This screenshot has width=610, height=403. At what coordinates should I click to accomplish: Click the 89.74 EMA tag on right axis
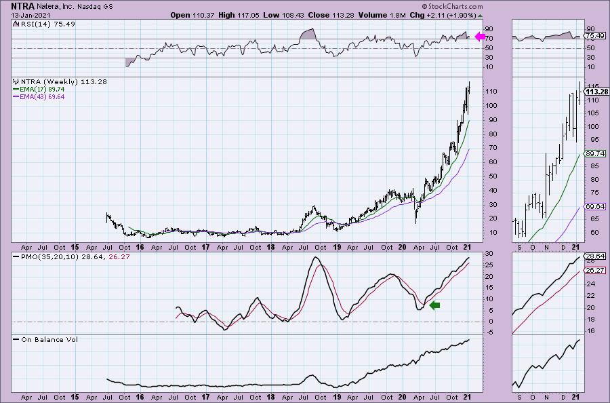coord(595,154)
